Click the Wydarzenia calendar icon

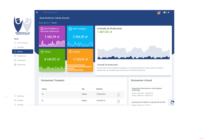15,56
